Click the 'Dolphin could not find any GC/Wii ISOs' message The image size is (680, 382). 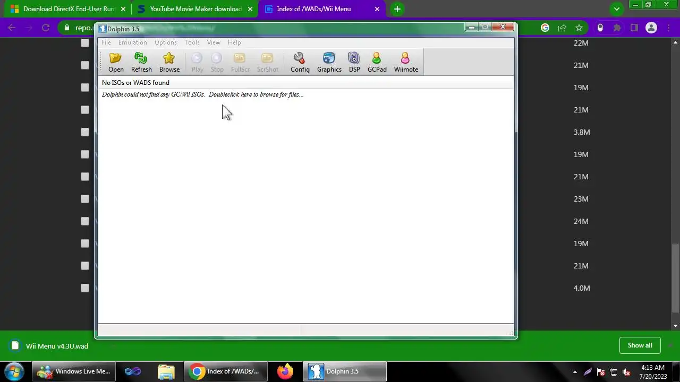tap(202, 94)
